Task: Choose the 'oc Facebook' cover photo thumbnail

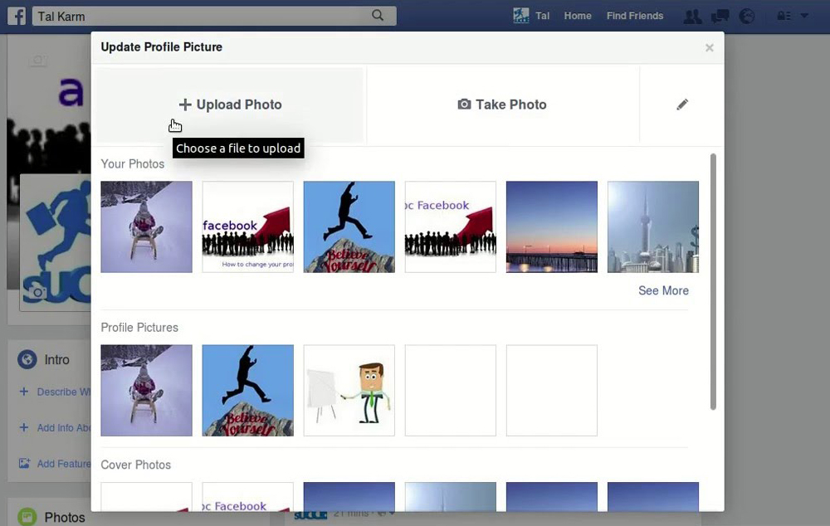Action: (247, 497)
